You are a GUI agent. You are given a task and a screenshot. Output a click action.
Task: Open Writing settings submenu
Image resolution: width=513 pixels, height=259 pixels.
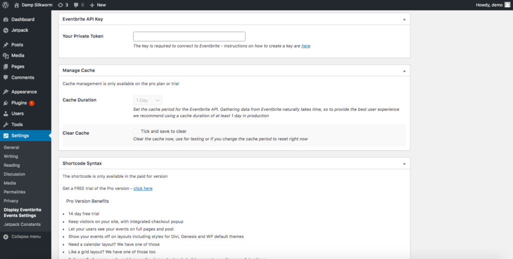(x=11, y=156)
